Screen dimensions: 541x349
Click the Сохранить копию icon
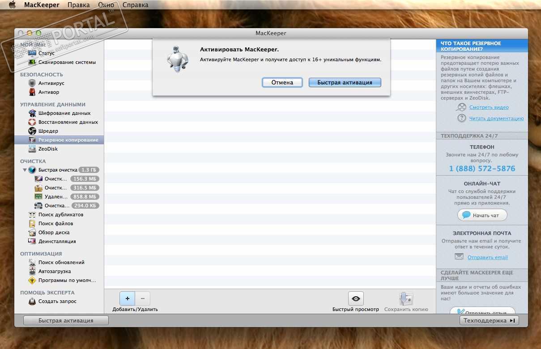pyautogui.click(x=406, y=299)
